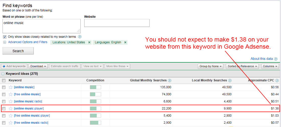Open the Sorted by Relevance dropdown
This screenshot has height=127, width=281.
coord(242,66)
